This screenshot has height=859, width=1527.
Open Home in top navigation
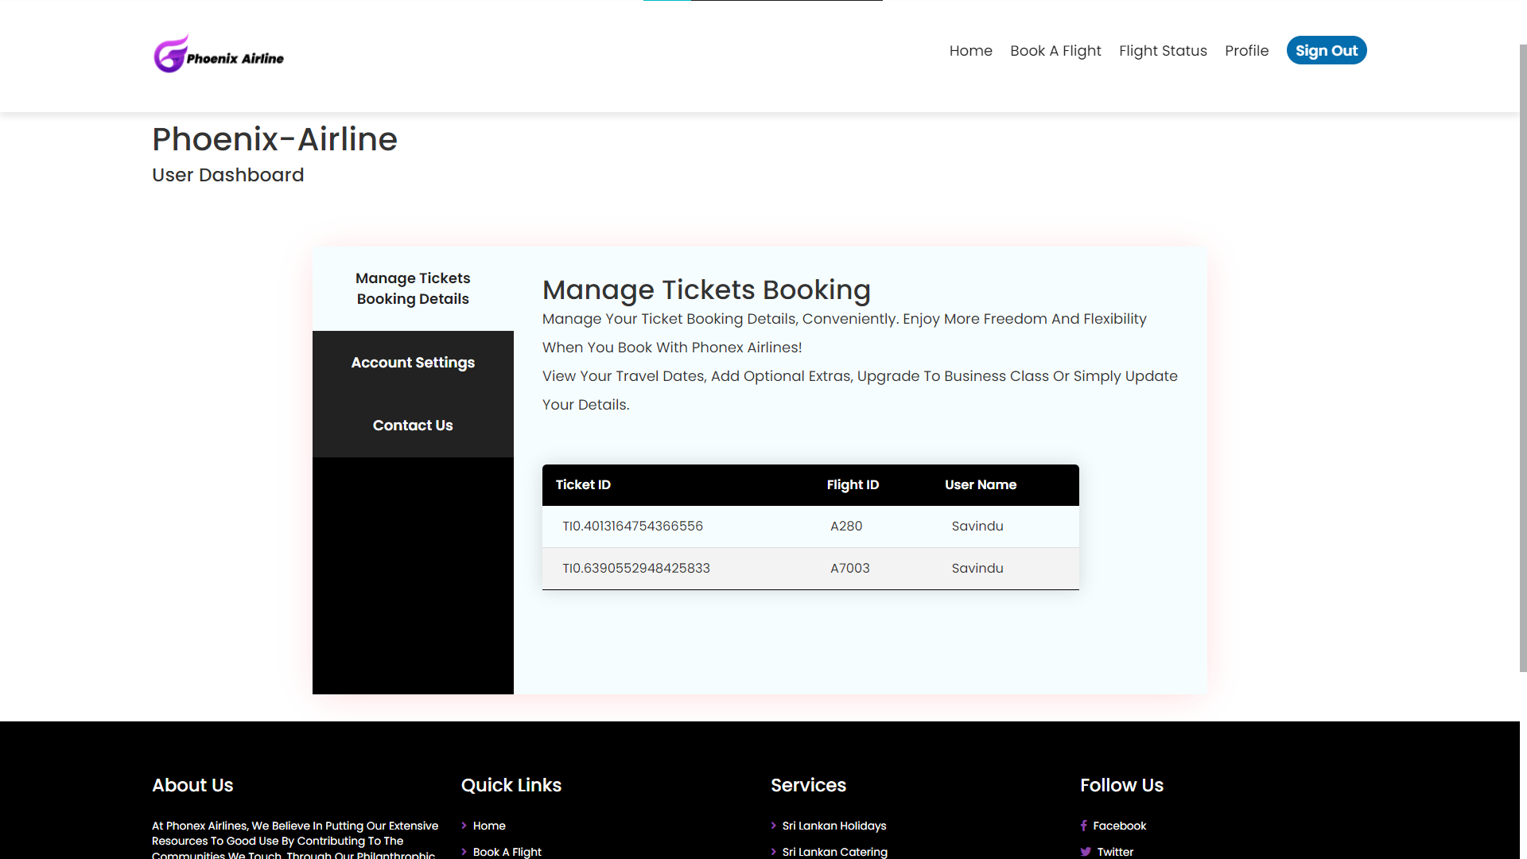coord(970,51)
